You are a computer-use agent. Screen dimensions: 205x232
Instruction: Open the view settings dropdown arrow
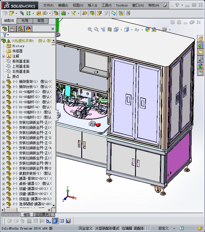[x=170, y=30]
